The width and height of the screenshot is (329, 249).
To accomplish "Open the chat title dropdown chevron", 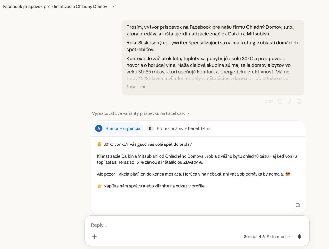I will (114, 7).
